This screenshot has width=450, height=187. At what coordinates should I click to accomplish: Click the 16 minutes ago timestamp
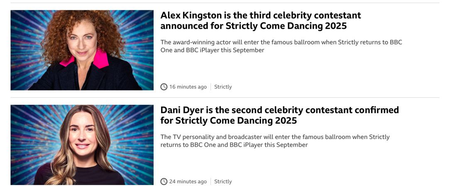click(188, 87)
